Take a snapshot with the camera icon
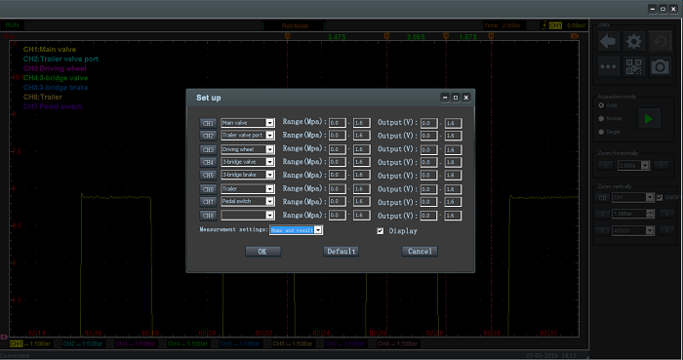 660,67
